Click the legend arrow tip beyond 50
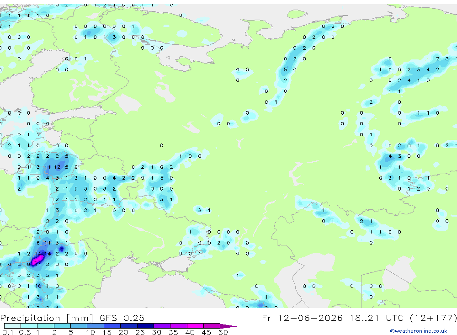The image size is (457, 335). point(229,326)
